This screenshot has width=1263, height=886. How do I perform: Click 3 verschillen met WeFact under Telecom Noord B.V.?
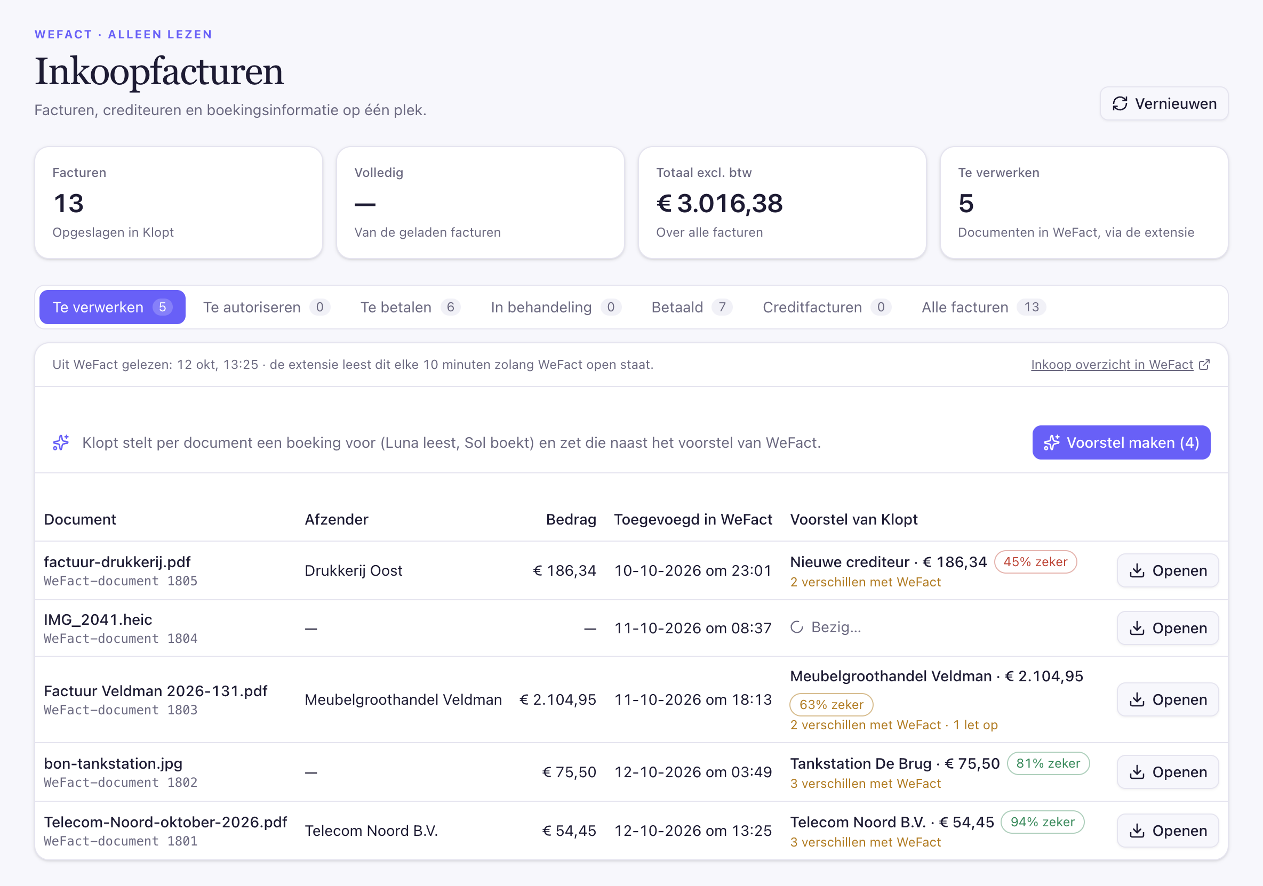click(x=865, y=842)
